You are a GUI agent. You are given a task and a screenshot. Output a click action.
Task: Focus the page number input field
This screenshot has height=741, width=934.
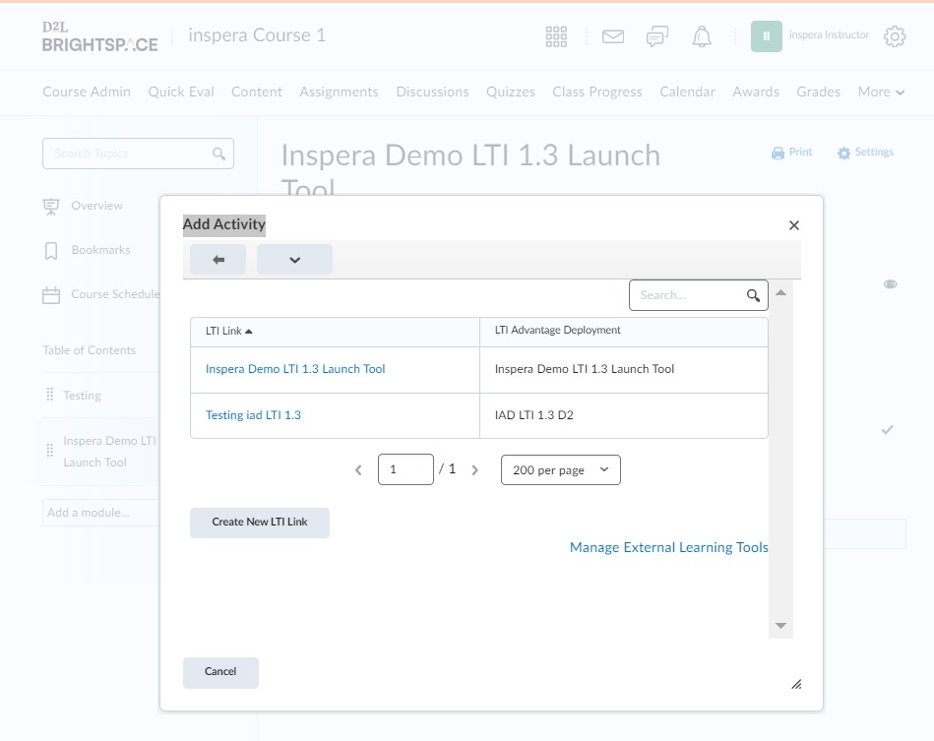coord(405,469)
